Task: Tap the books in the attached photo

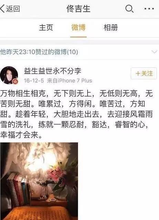Action: pos(18,190)
